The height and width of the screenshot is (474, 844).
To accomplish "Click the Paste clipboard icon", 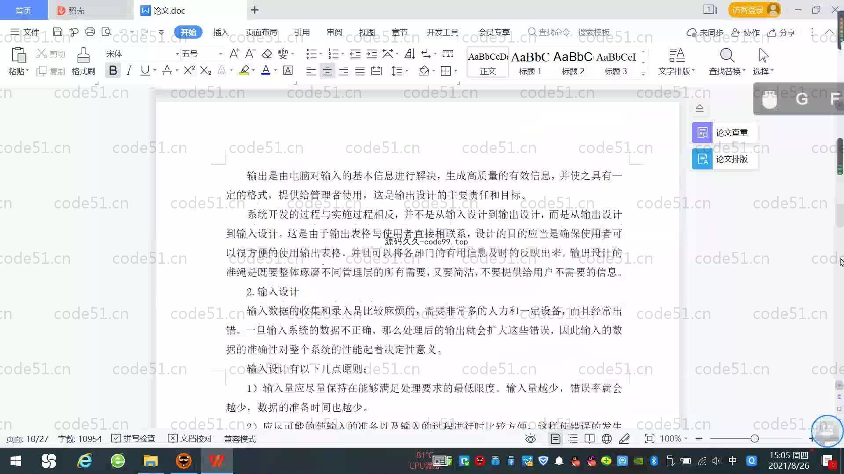I will point(18,55).
